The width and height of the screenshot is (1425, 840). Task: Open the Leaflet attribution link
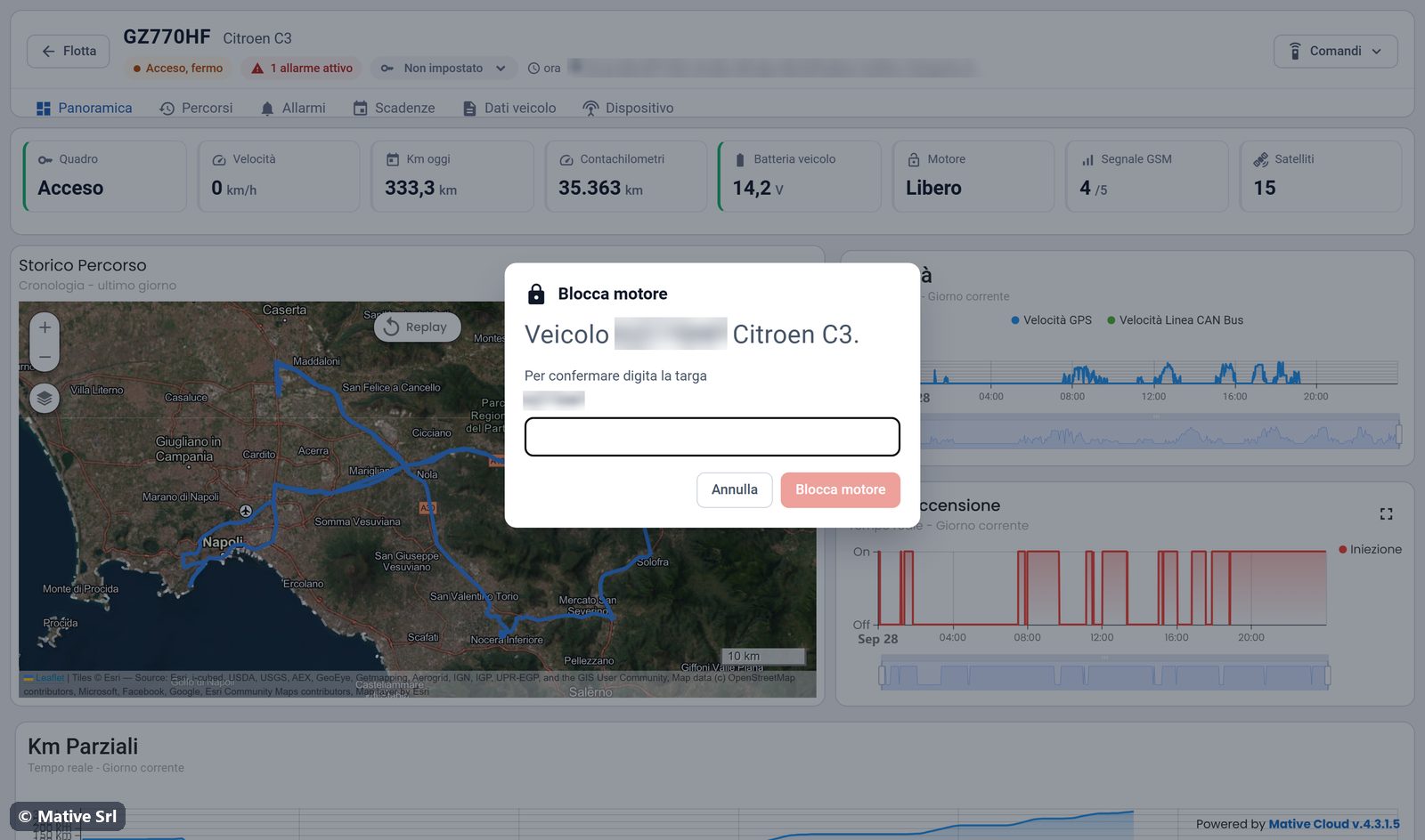50,678
